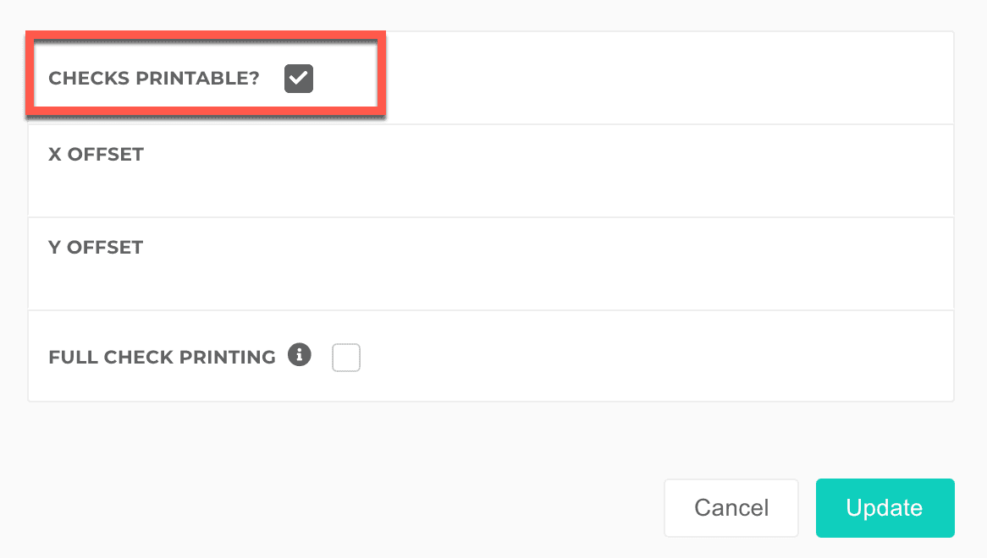Discard changes with the Cancel button
The width and height of the screenshot is (987, 558).
tap(731, 508)
